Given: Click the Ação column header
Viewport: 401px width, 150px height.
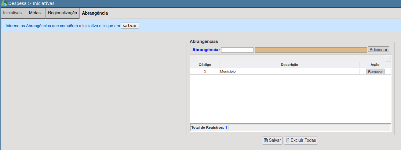Looking at the screenshot, I should pyautogui.click(x=375, y=65).
